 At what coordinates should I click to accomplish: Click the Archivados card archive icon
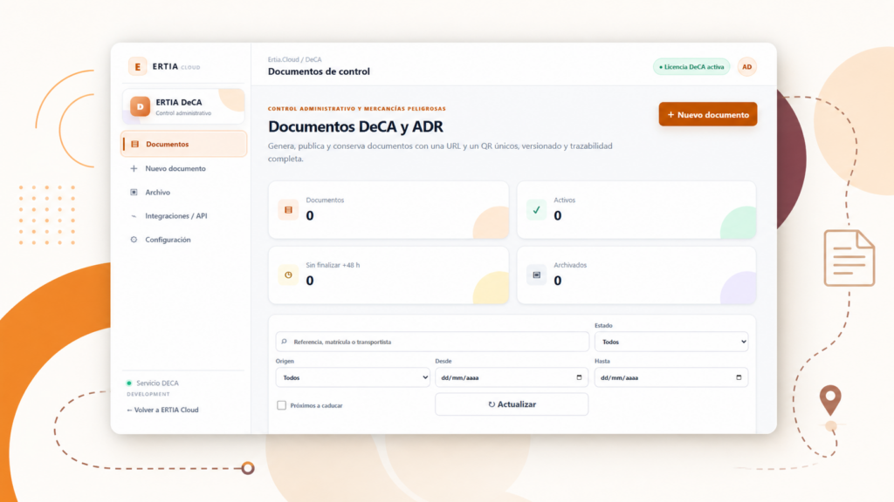click(x=536, y=275)
